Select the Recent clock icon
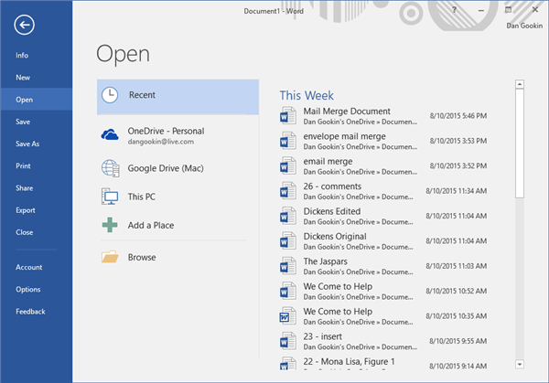This screenshot has width=549, height=383. pyautogui.click(x=110, y=95)
